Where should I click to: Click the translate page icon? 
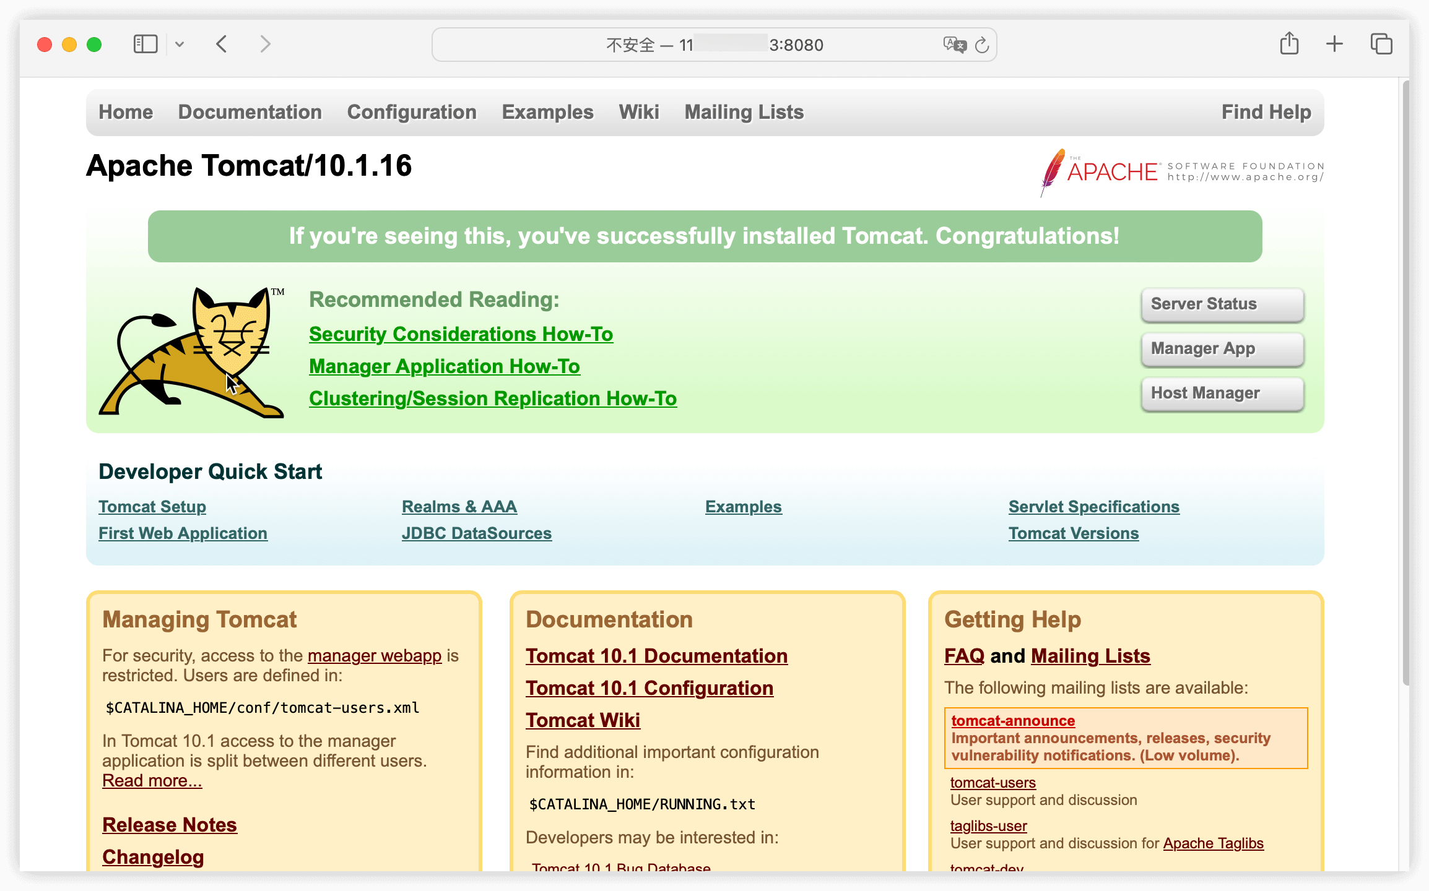(954, 45)
